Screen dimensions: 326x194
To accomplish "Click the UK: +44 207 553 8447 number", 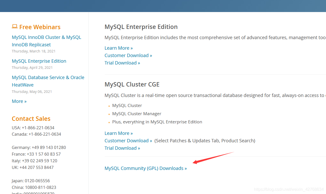I will click(x=33, y=167).
